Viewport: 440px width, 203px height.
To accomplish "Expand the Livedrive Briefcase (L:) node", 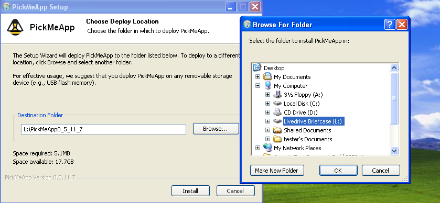I will pos(267,121).
